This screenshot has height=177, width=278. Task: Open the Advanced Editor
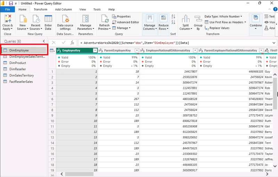tap(126, 22)
